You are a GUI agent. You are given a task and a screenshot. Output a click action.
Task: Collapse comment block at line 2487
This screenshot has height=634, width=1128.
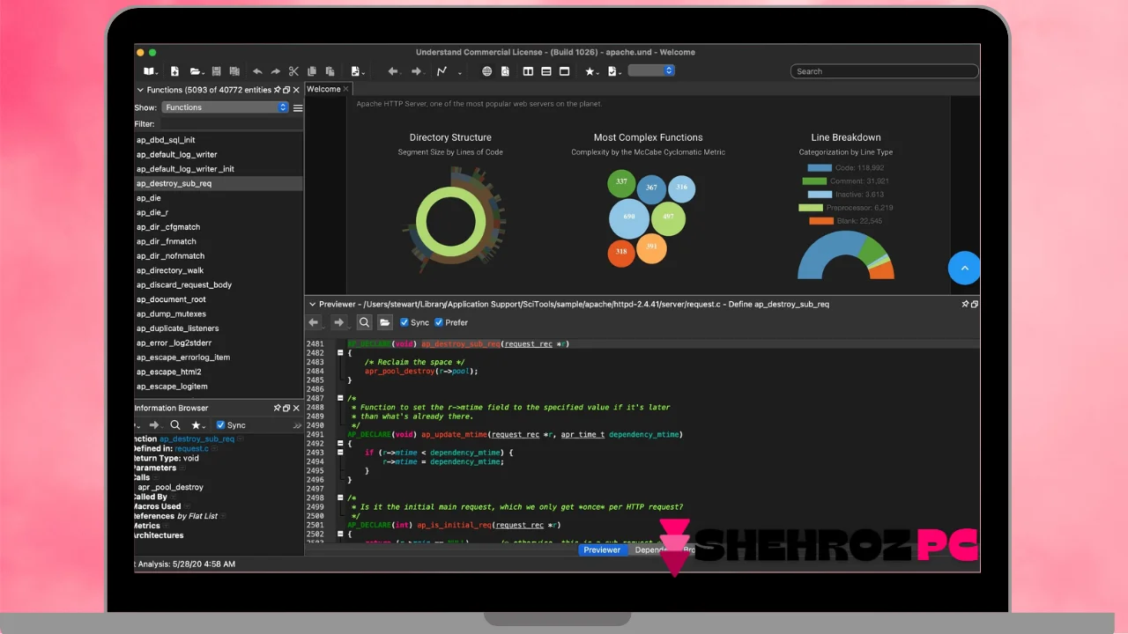click(x=340, y=398)
